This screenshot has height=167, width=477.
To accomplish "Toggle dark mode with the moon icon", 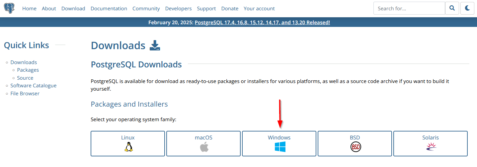I will tap(467, 8).
